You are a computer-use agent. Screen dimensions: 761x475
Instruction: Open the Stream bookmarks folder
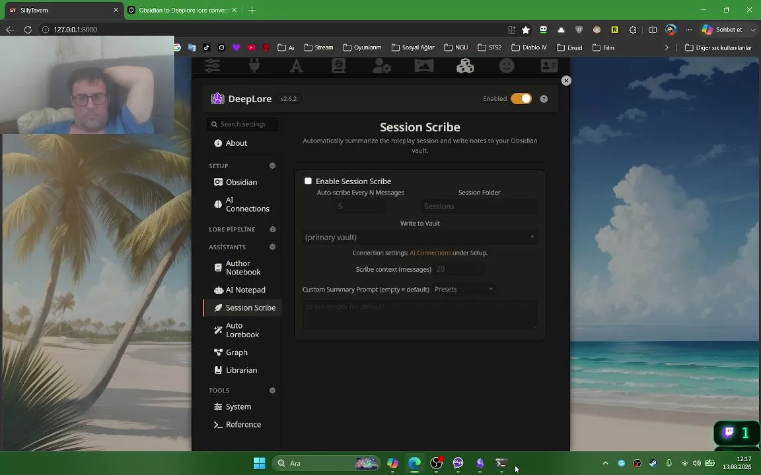[319, 47]
